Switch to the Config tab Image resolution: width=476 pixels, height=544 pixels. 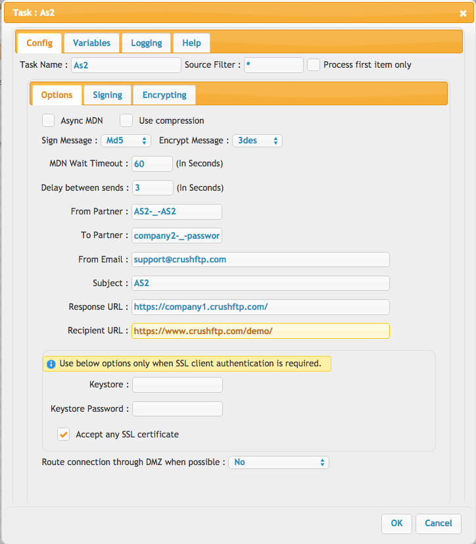click(x=39, y=43)
